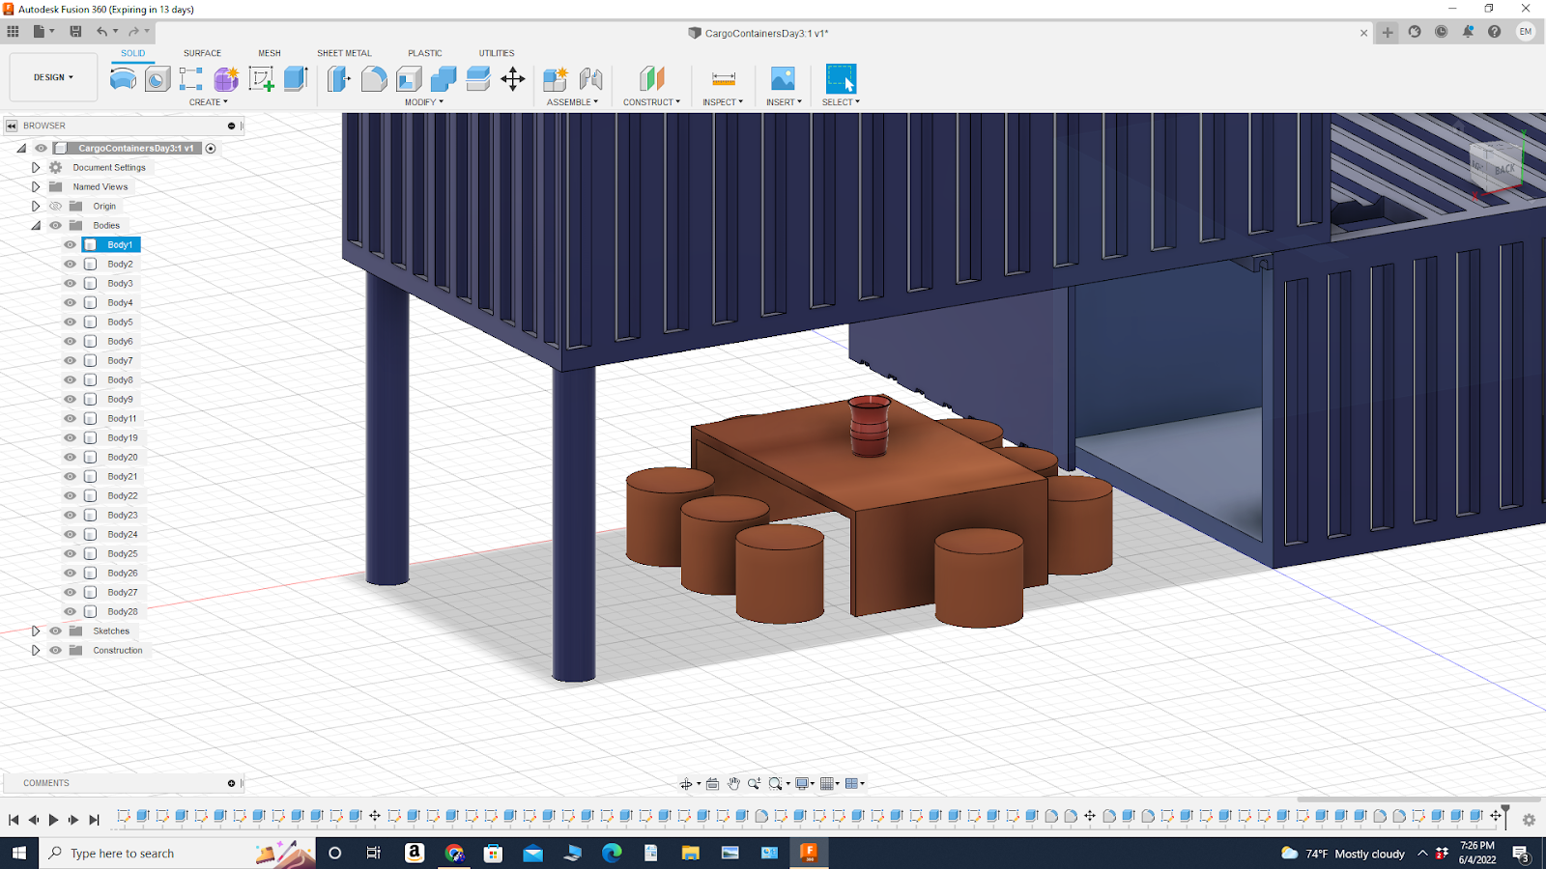Hide the Sketches folder
Viewport: 1546px width, 869px height.
[55, 631]
